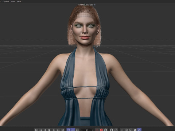175x131 pixels.
Task: Toggle position keyframe recording
Action: [x=122, y=130]
